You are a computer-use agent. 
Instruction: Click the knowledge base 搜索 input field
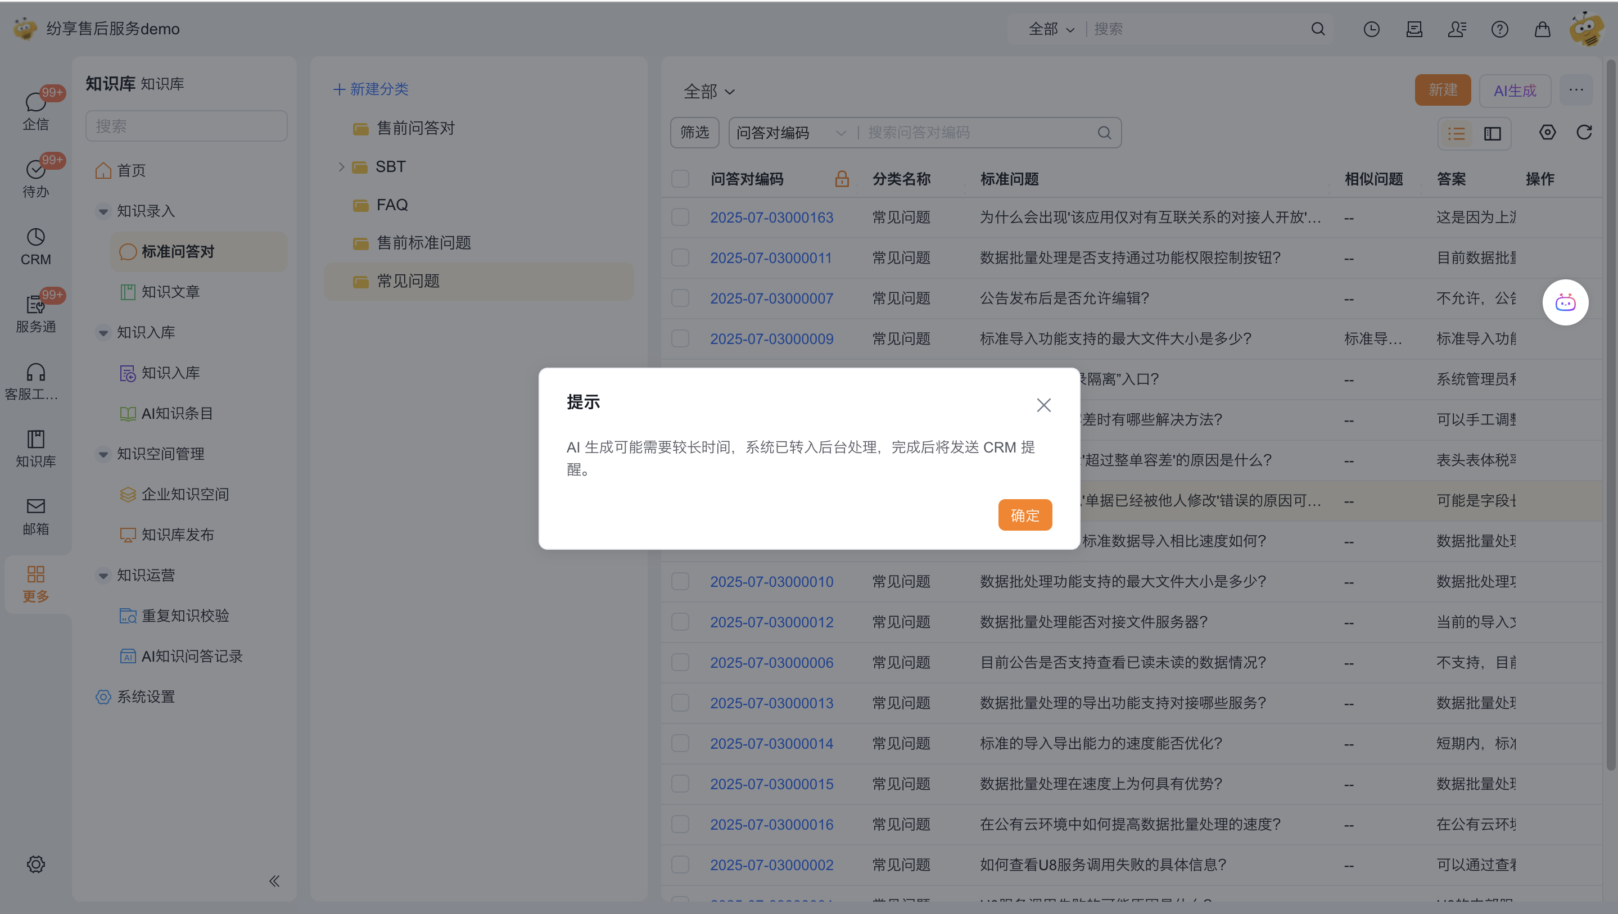pos(186,126)
